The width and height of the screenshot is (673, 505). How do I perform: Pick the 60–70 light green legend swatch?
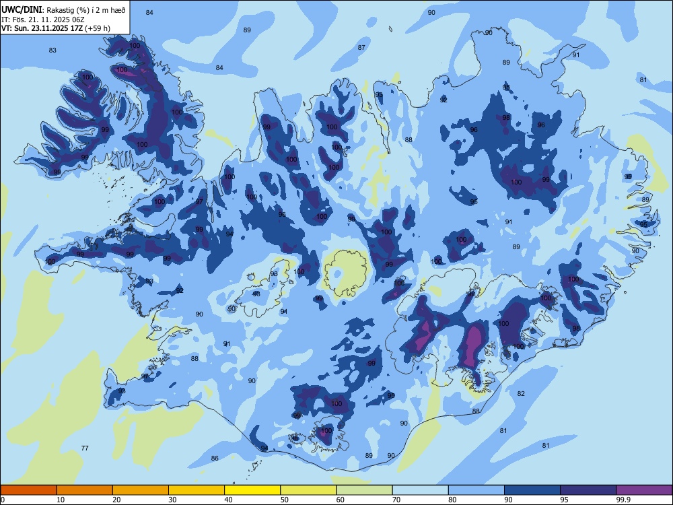point(364,490)
